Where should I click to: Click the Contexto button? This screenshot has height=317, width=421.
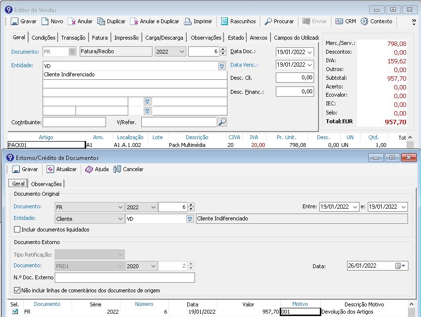(x=376, y=21)
